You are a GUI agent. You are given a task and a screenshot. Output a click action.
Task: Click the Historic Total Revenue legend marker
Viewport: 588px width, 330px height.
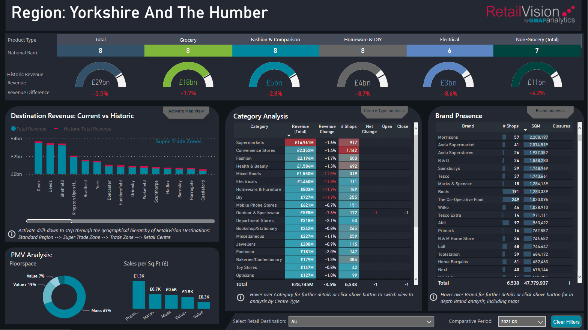[56, 129]
